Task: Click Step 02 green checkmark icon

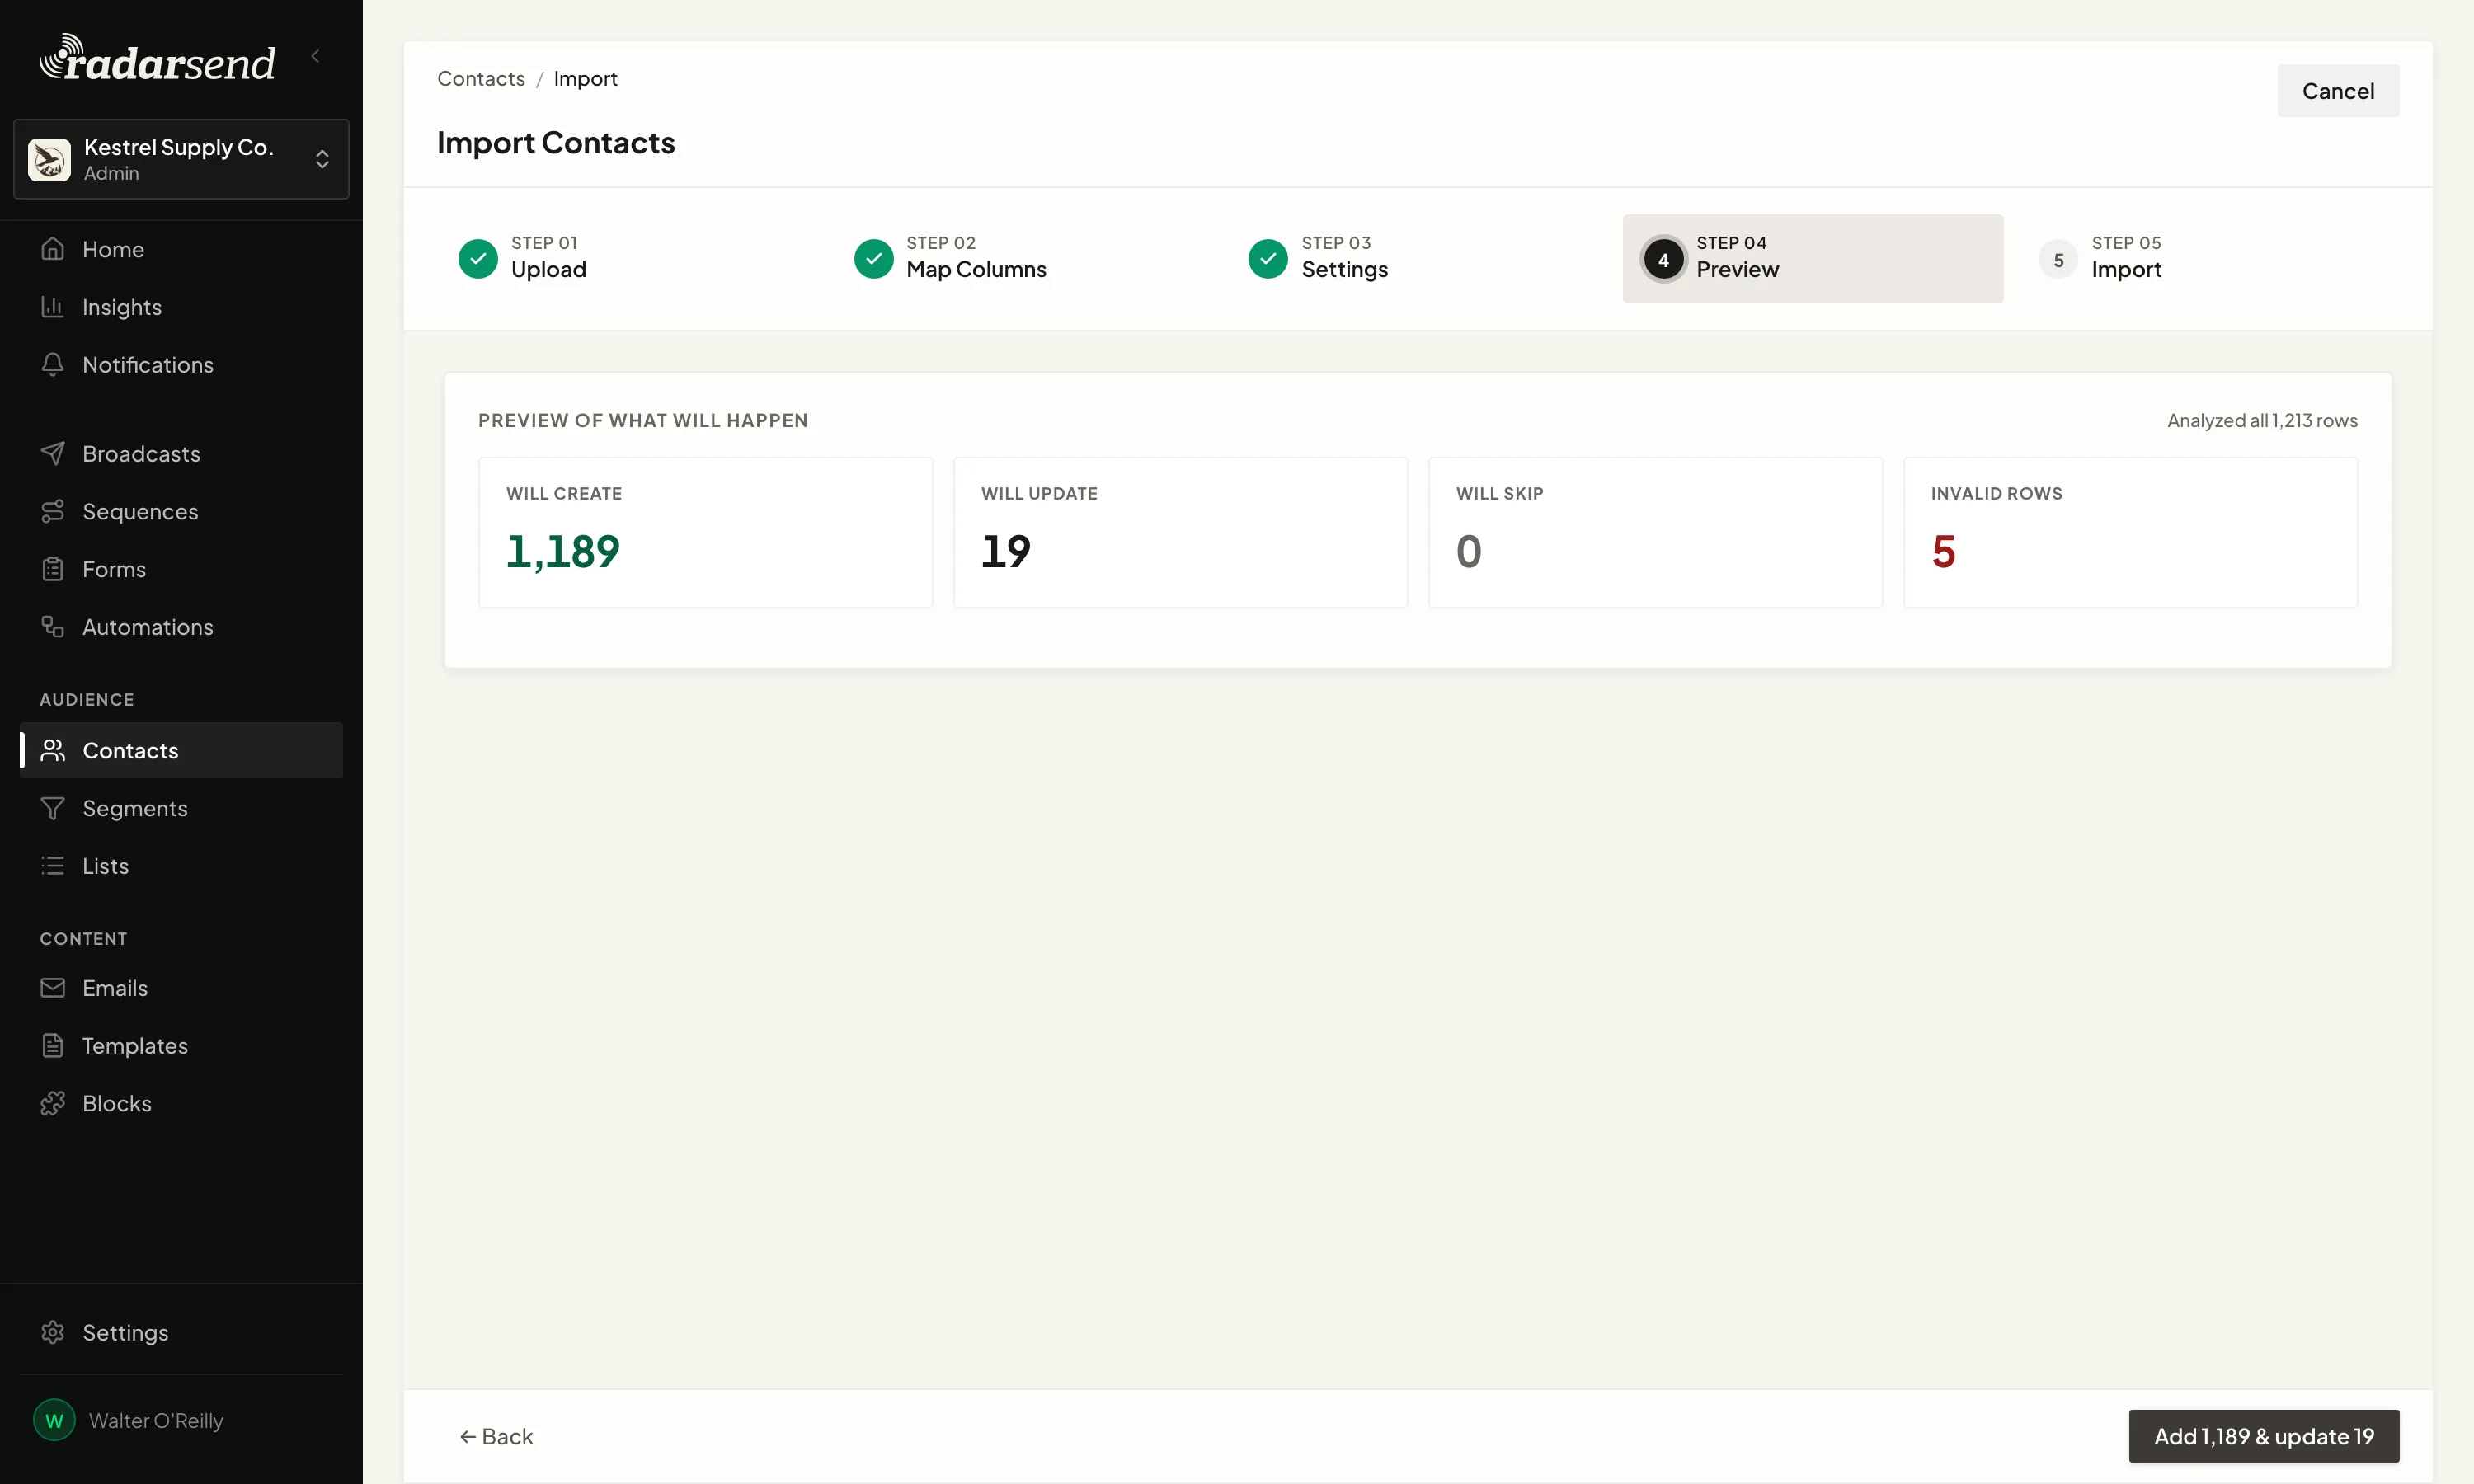Action: (873, 259)
